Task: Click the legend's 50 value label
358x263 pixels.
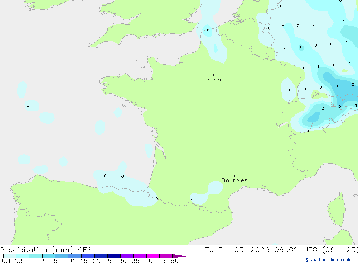Action: coord(175,261)
